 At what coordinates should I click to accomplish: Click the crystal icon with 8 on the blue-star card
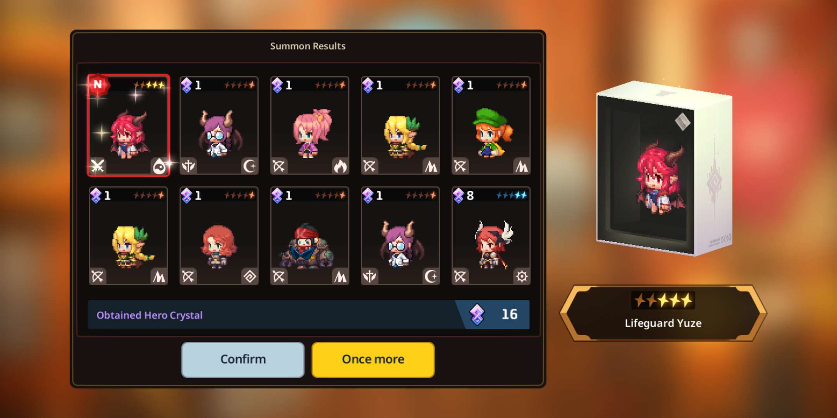[458, 195]
